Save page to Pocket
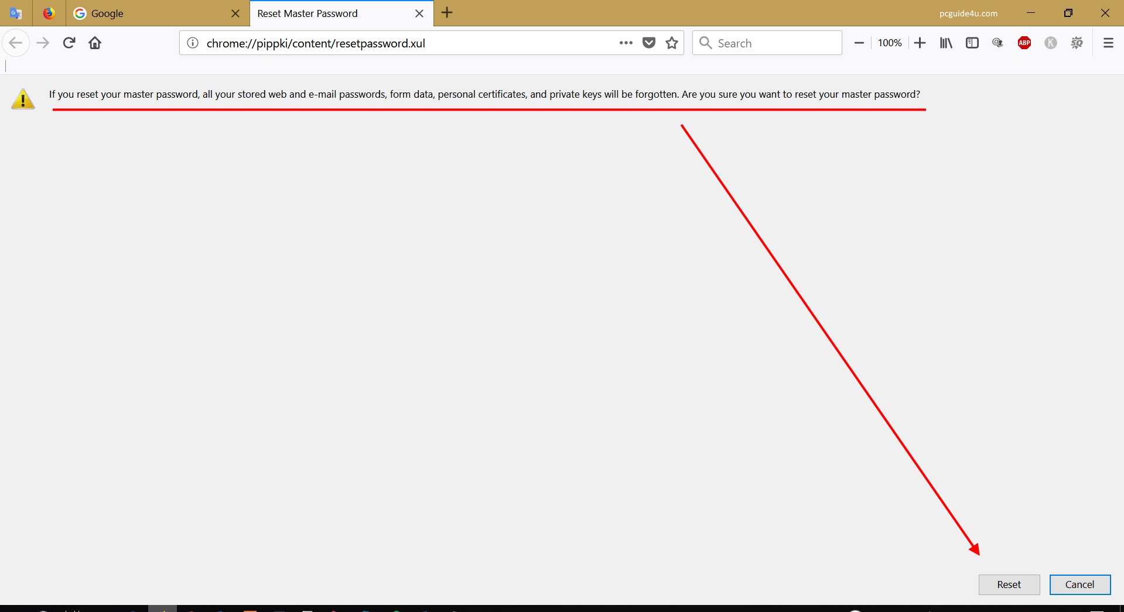The width and height of the screenshot is (1124, 612). pyautogui.click(x=649, y=43)
